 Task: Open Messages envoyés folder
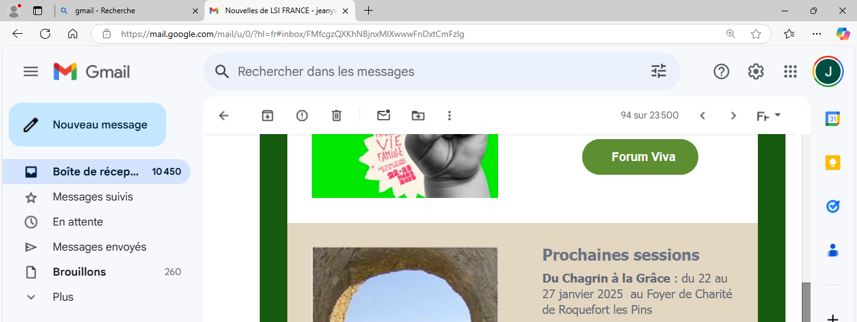click(x=100, y=247)
